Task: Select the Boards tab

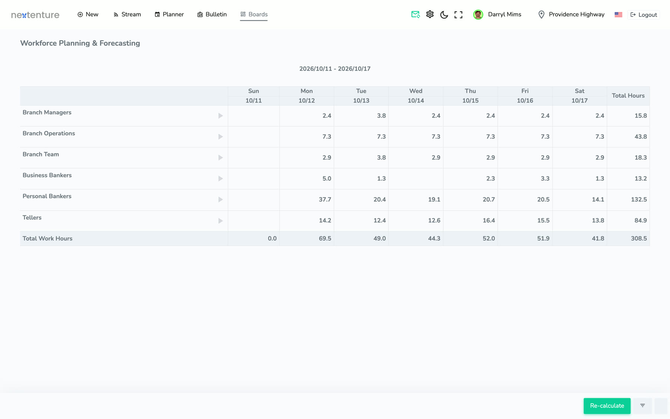Action: pos(254,15)
